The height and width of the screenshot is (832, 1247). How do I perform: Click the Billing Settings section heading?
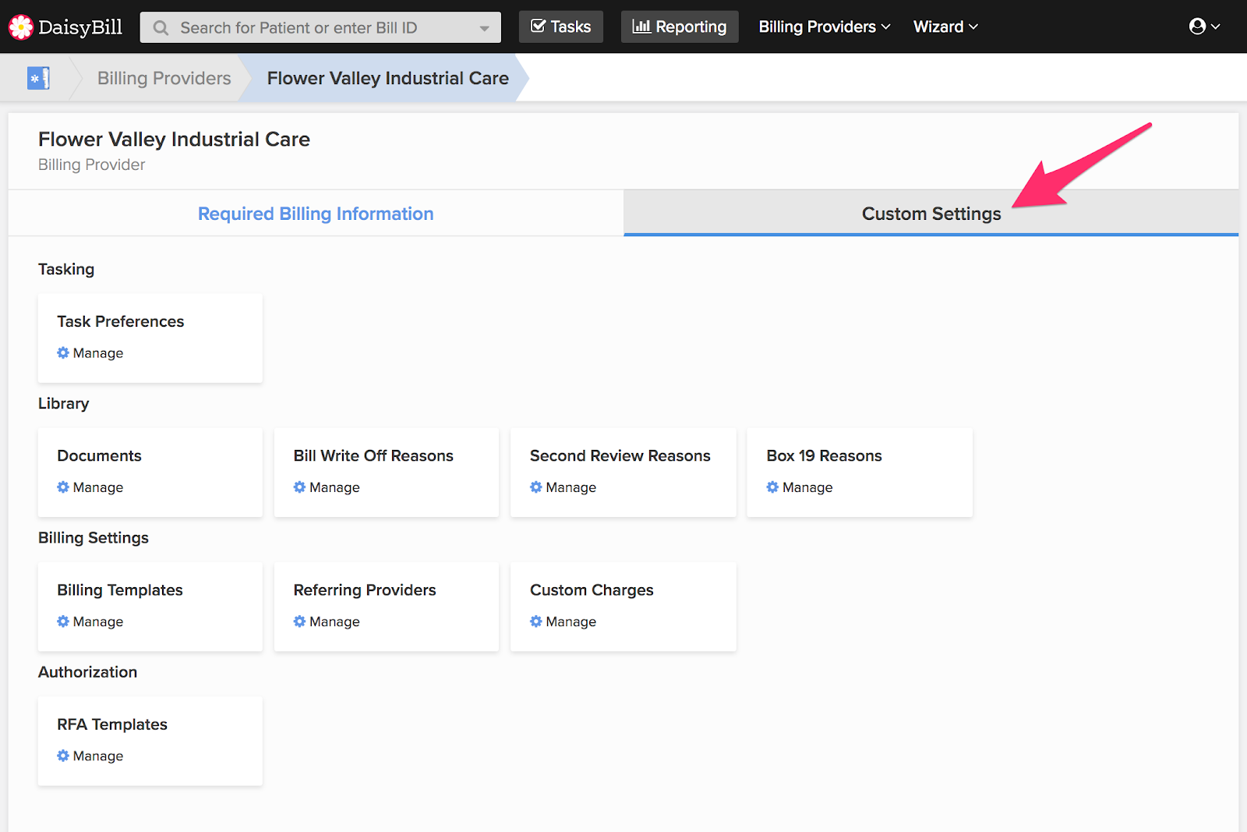click(94, 537)
